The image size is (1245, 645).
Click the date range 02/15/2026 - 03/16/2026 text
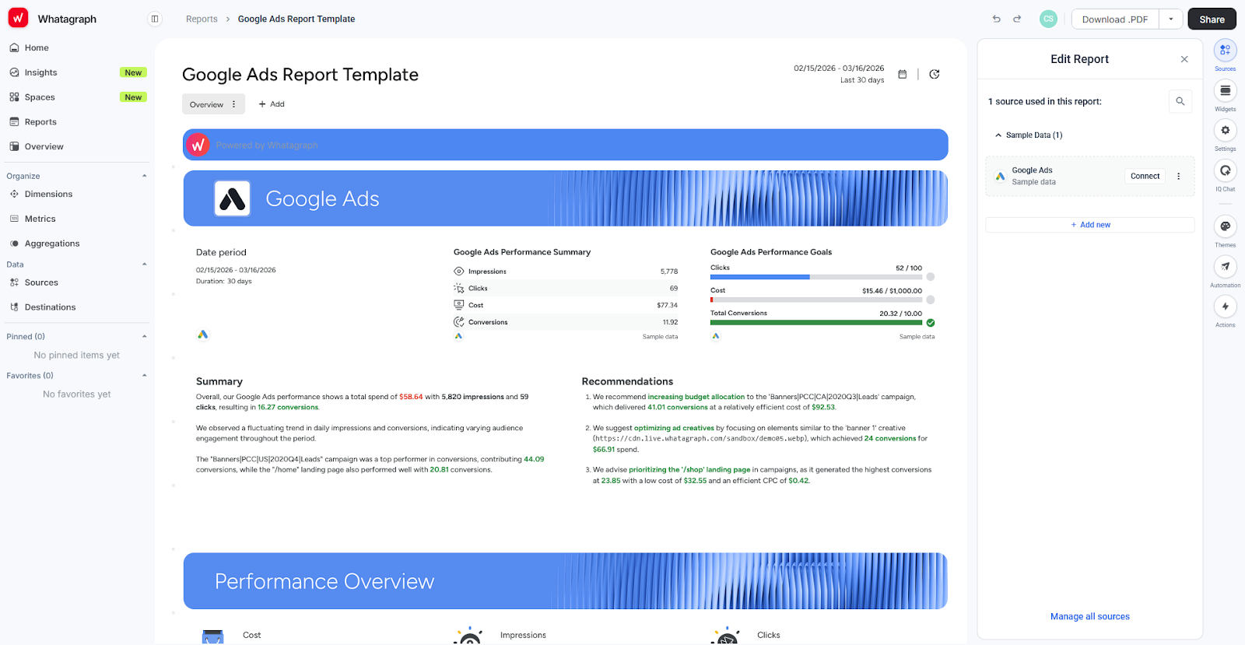tap(839, 68)
